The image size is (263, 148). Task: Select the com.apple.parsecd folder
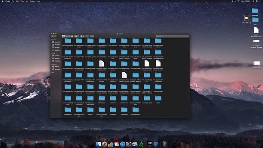[124, 64]
